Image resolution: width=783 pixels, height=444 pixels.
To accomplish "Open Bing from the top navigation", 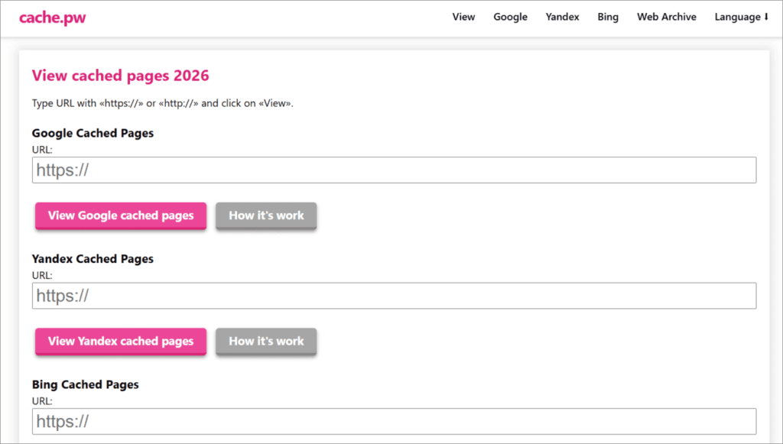I will [x=608, y=17].
